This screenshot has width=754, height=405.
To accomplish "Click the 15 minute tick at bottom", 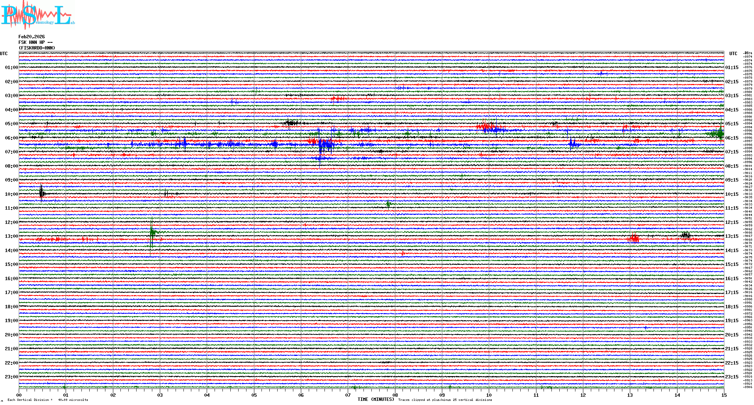I will click(724, 395).
